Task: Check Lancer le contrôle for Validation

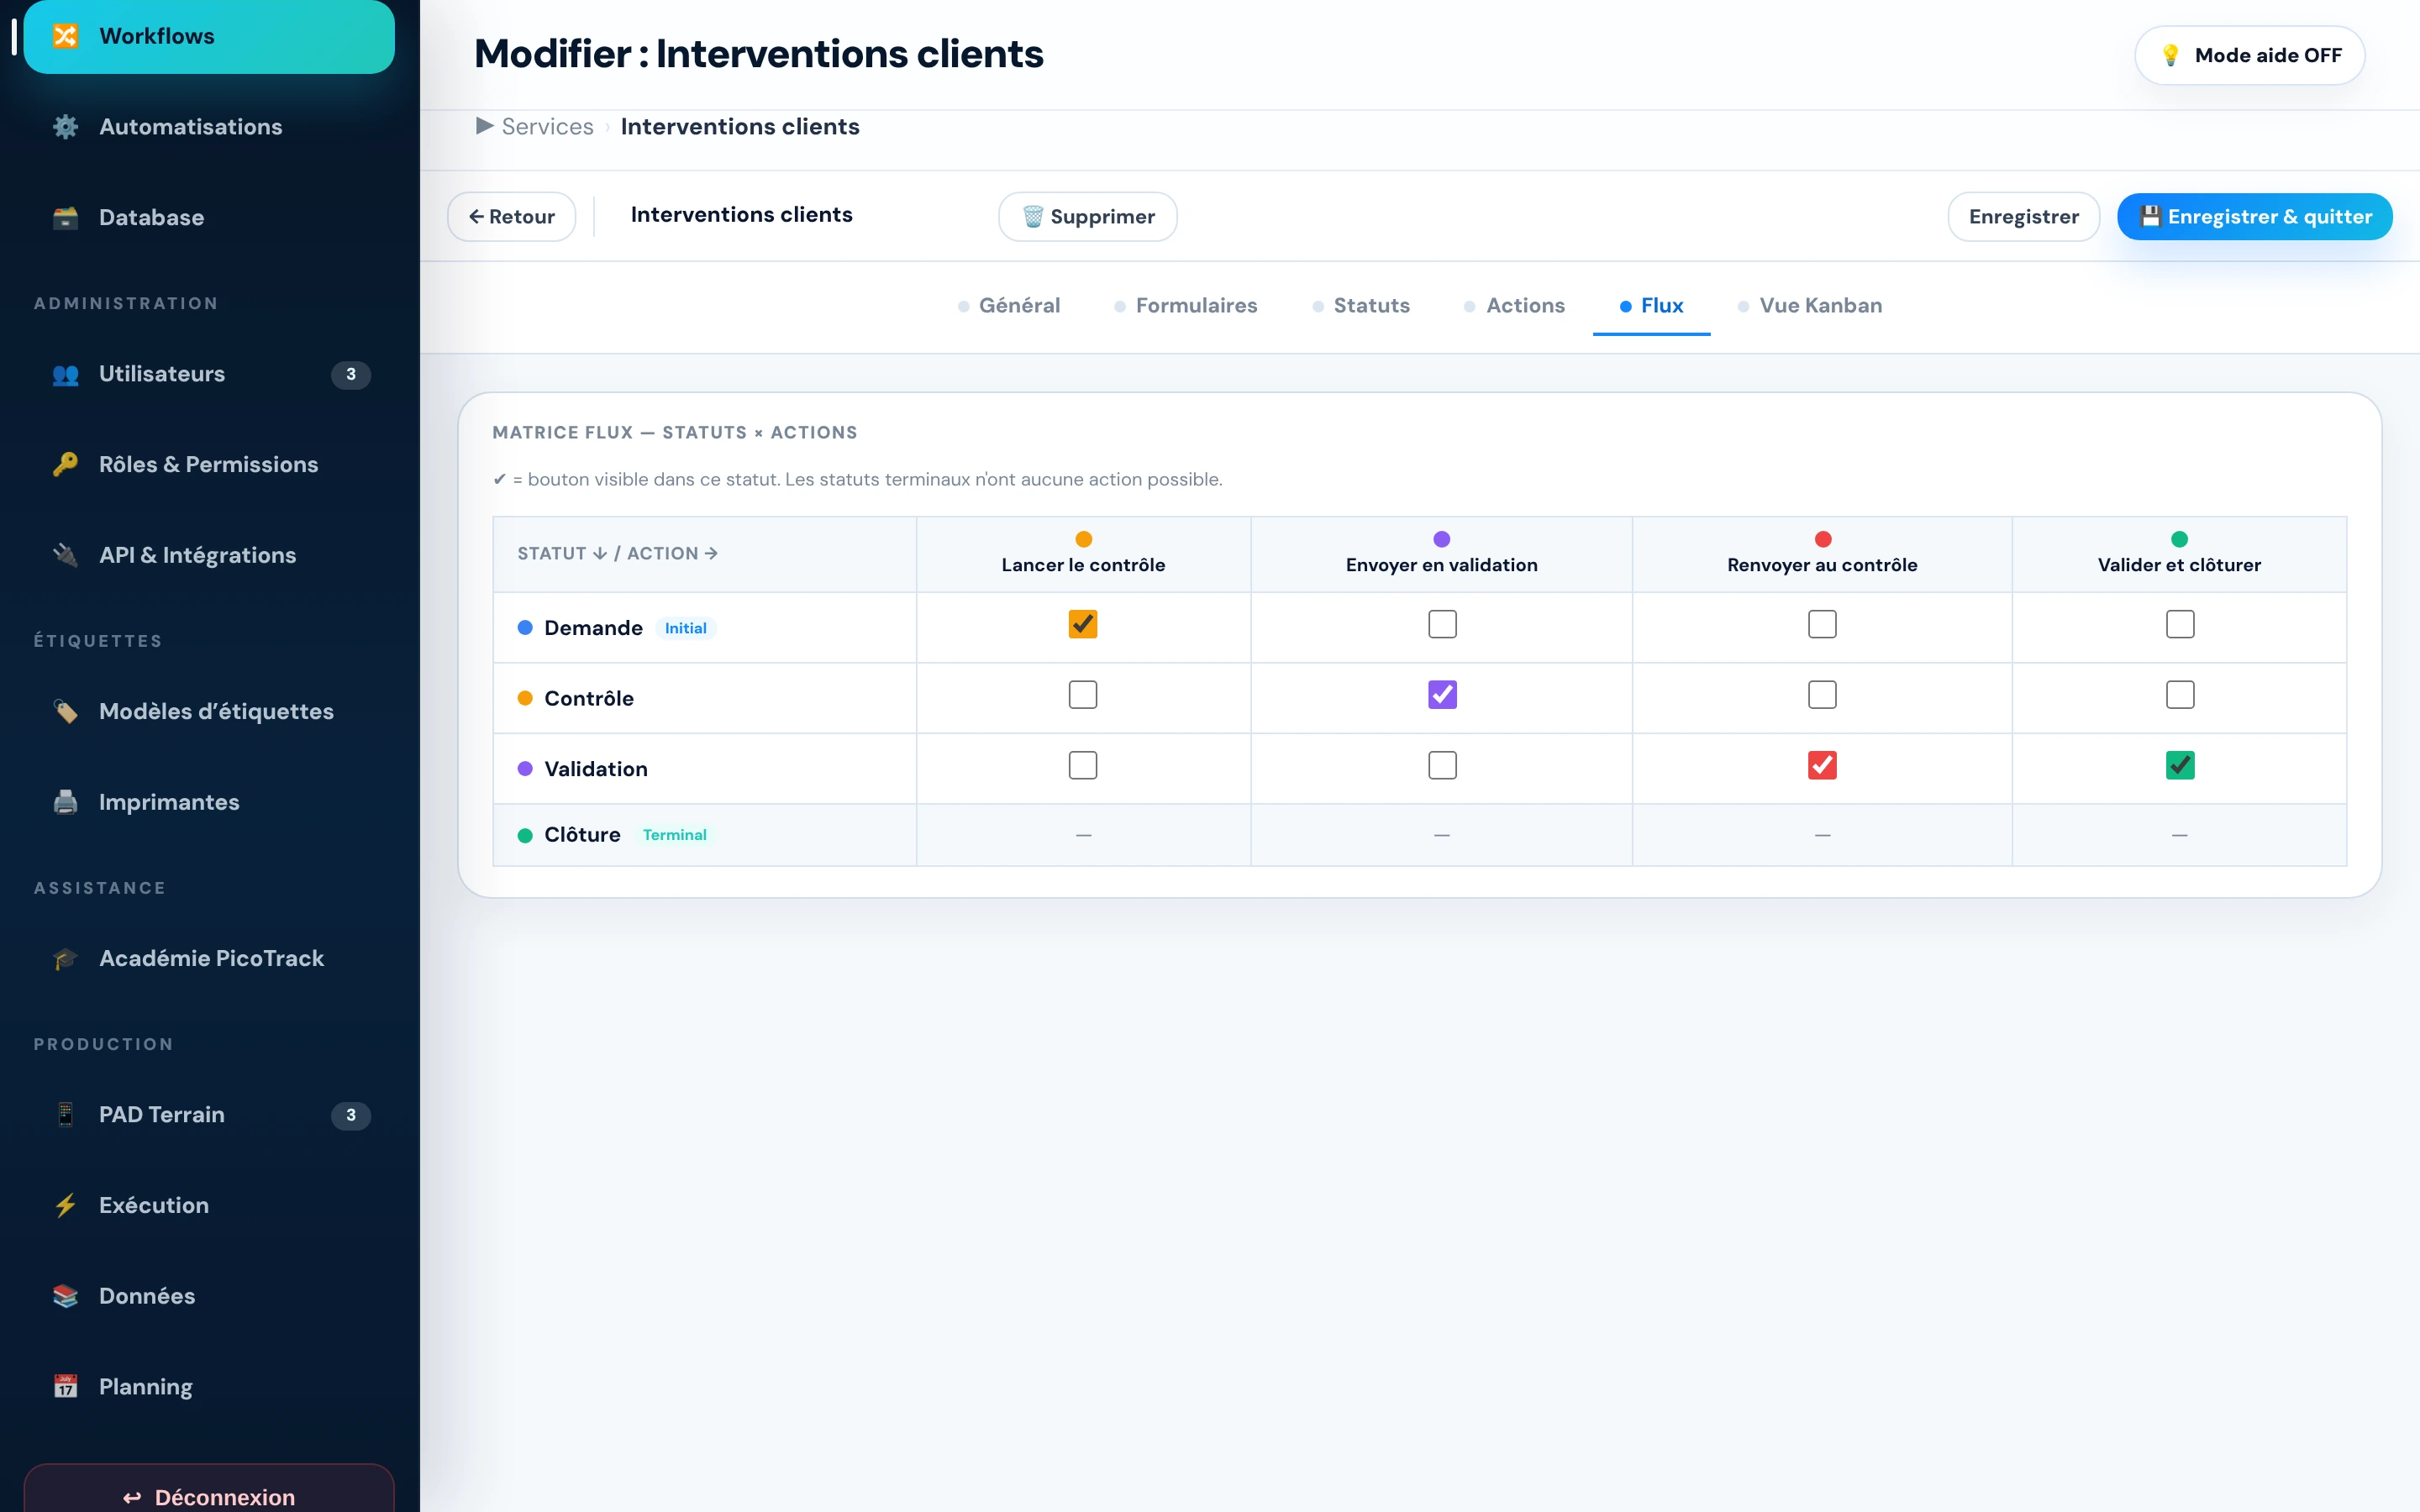Action: pos(1083,766)
